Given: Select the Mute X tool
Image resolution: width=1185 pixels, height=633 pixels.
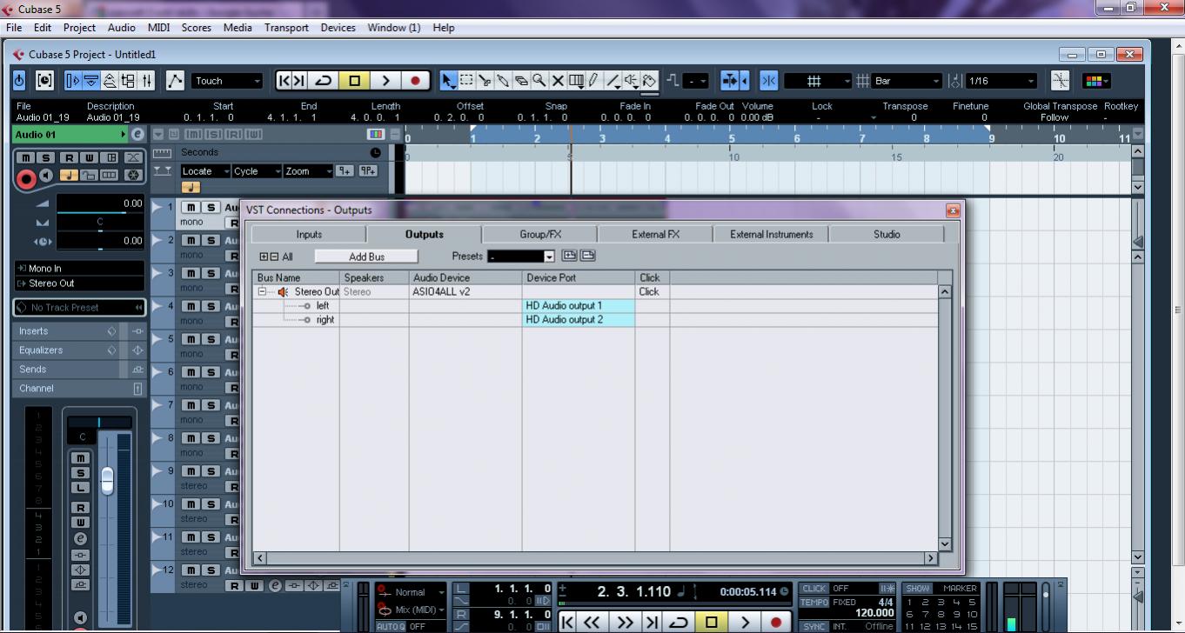Looking at the screenshot, I should pyautogui.click(x=558, y=81).
